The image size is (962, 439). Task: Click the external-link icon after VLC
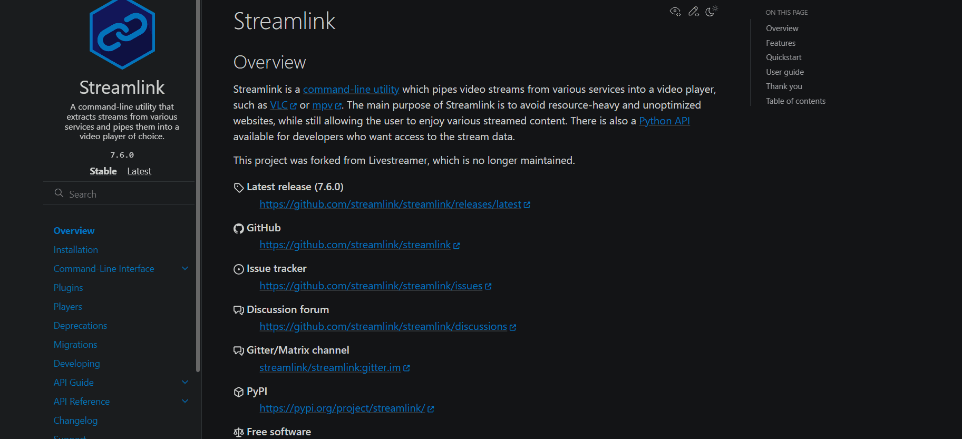(x=294, y=106)
